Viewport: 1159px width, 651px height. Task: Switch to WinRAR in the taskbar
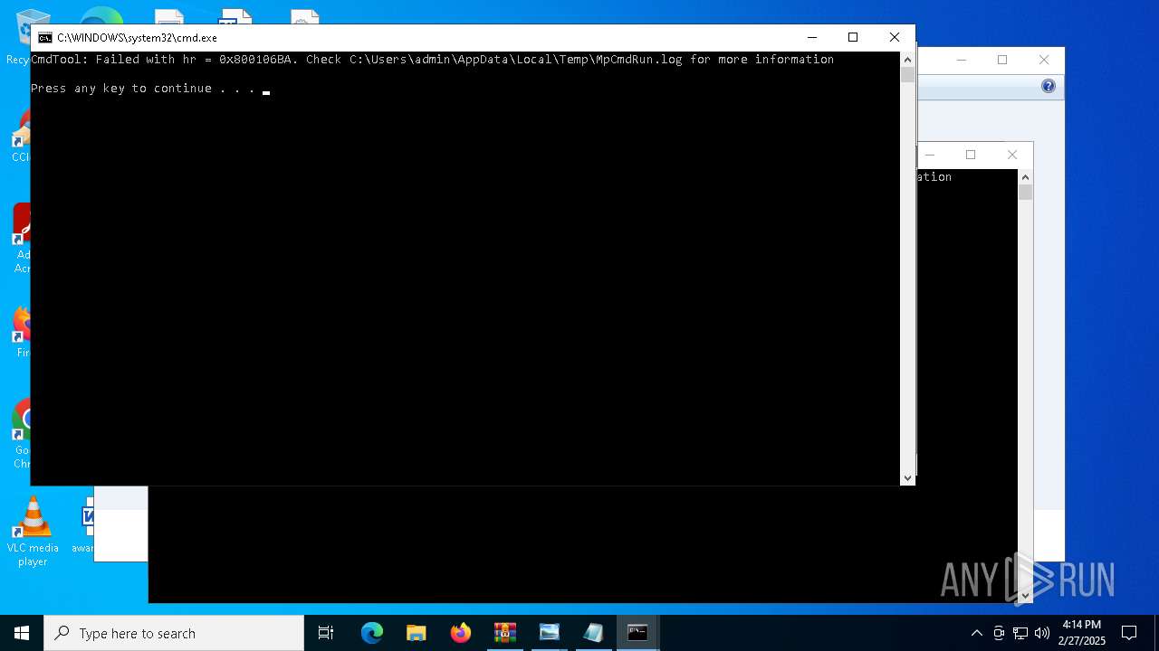(x=505, y=633)
